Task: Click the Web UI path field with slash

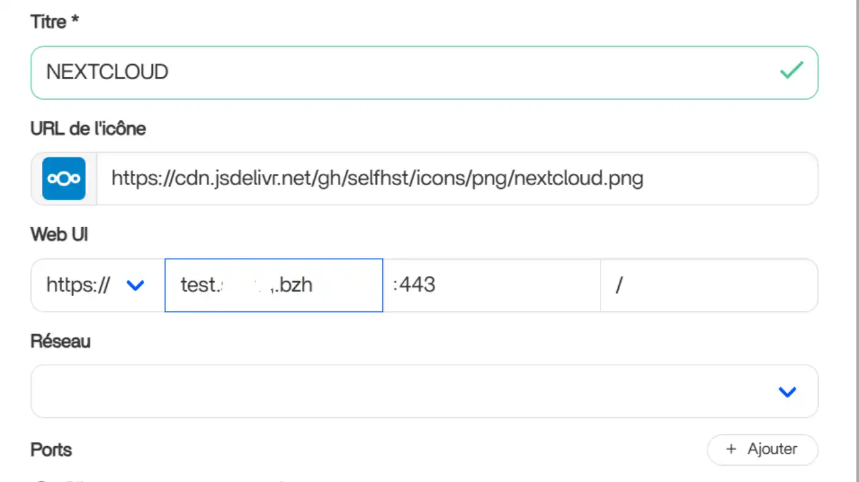Action: tap(709, 286)
